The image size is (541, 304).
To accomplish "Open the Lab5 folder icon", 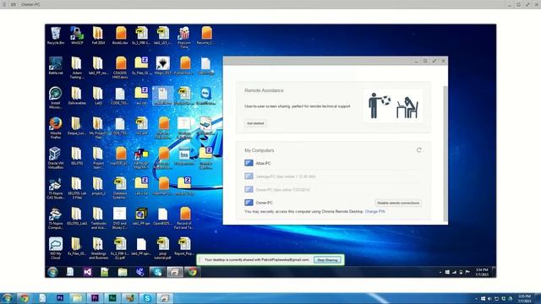I will 98,95.
